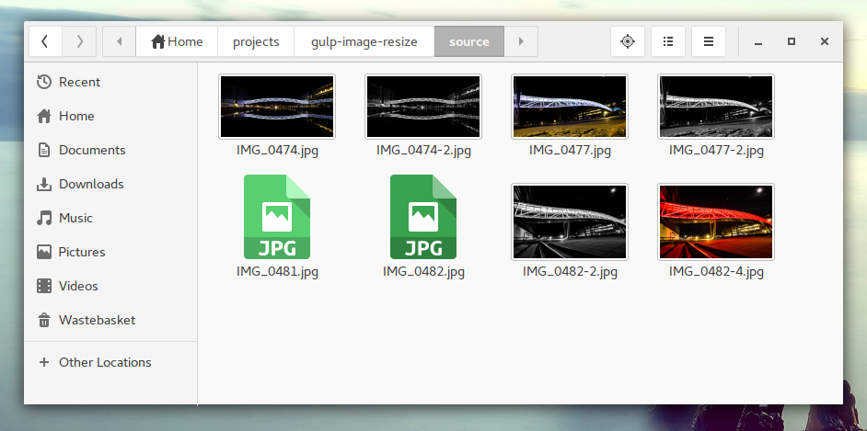This screenshot has width=867, height=431.
Task: Select the IMG_0481.jpg JPG file icon
Action: [277, 217]
